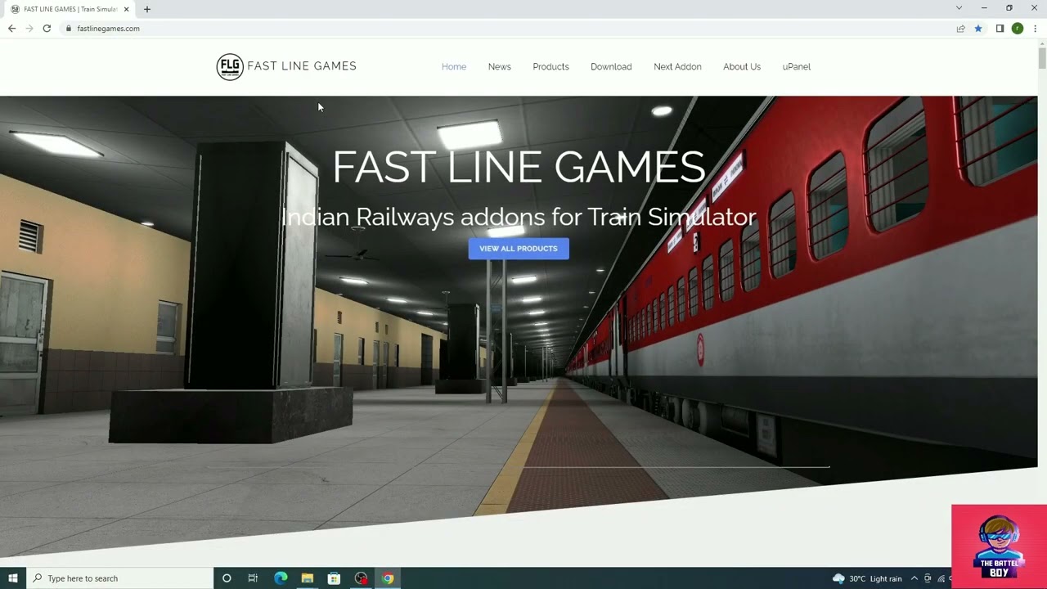Switch to Chrome on the taskbar

(388, 578)
